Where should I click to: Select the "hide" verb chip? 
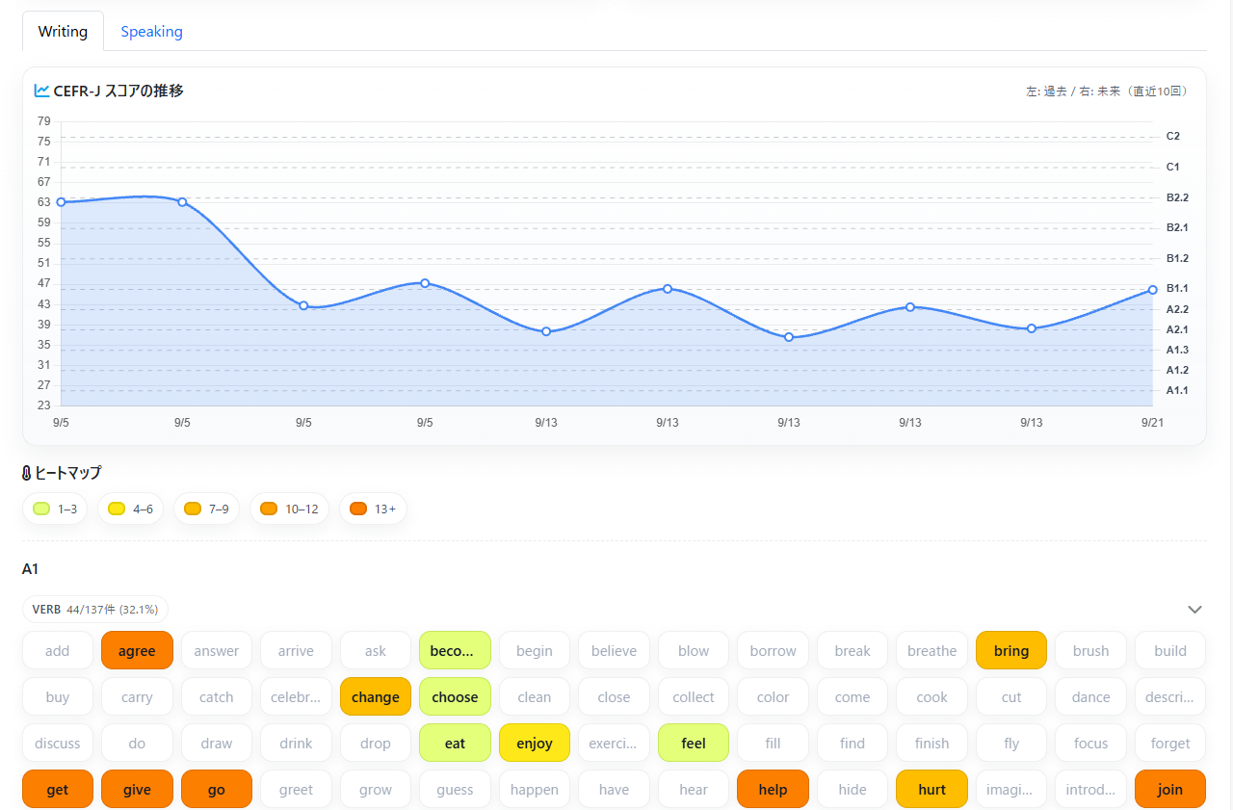coord(853,790)
